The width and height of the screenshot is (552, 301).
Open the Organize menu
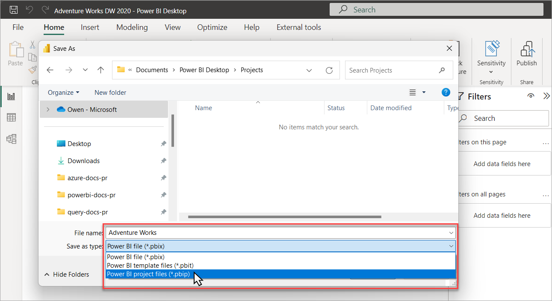click(63, 92)
